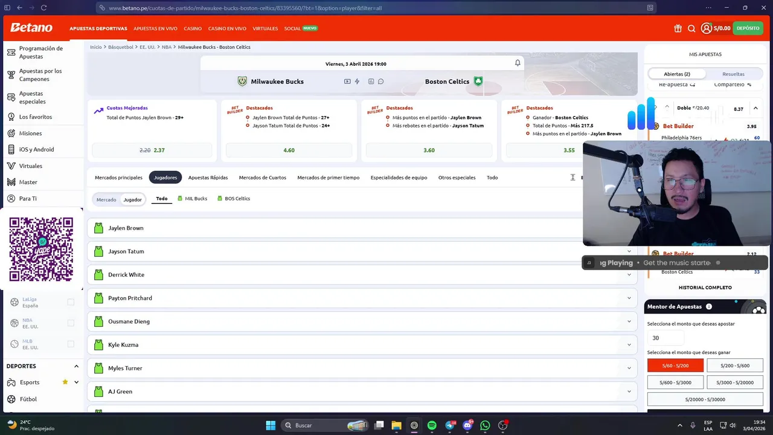
Task: Click the Betano logo
Action: point(31,28)
